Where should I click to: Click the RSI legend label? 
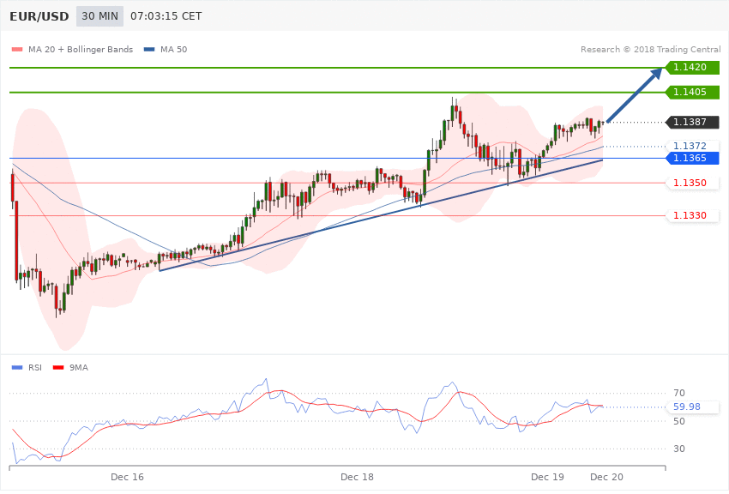(x=35, y=368)
